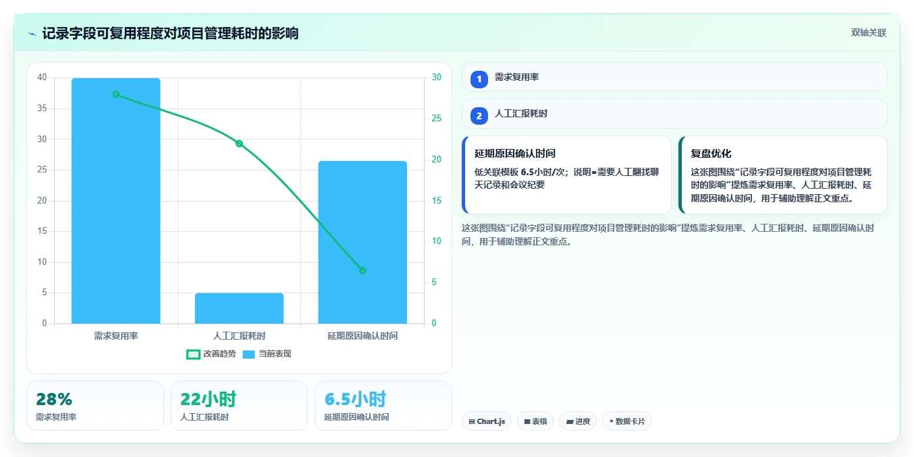This screenshot has height=457, width=914.
Task: Select the 人工汇报耗时 list item
Action: [674, 114]
